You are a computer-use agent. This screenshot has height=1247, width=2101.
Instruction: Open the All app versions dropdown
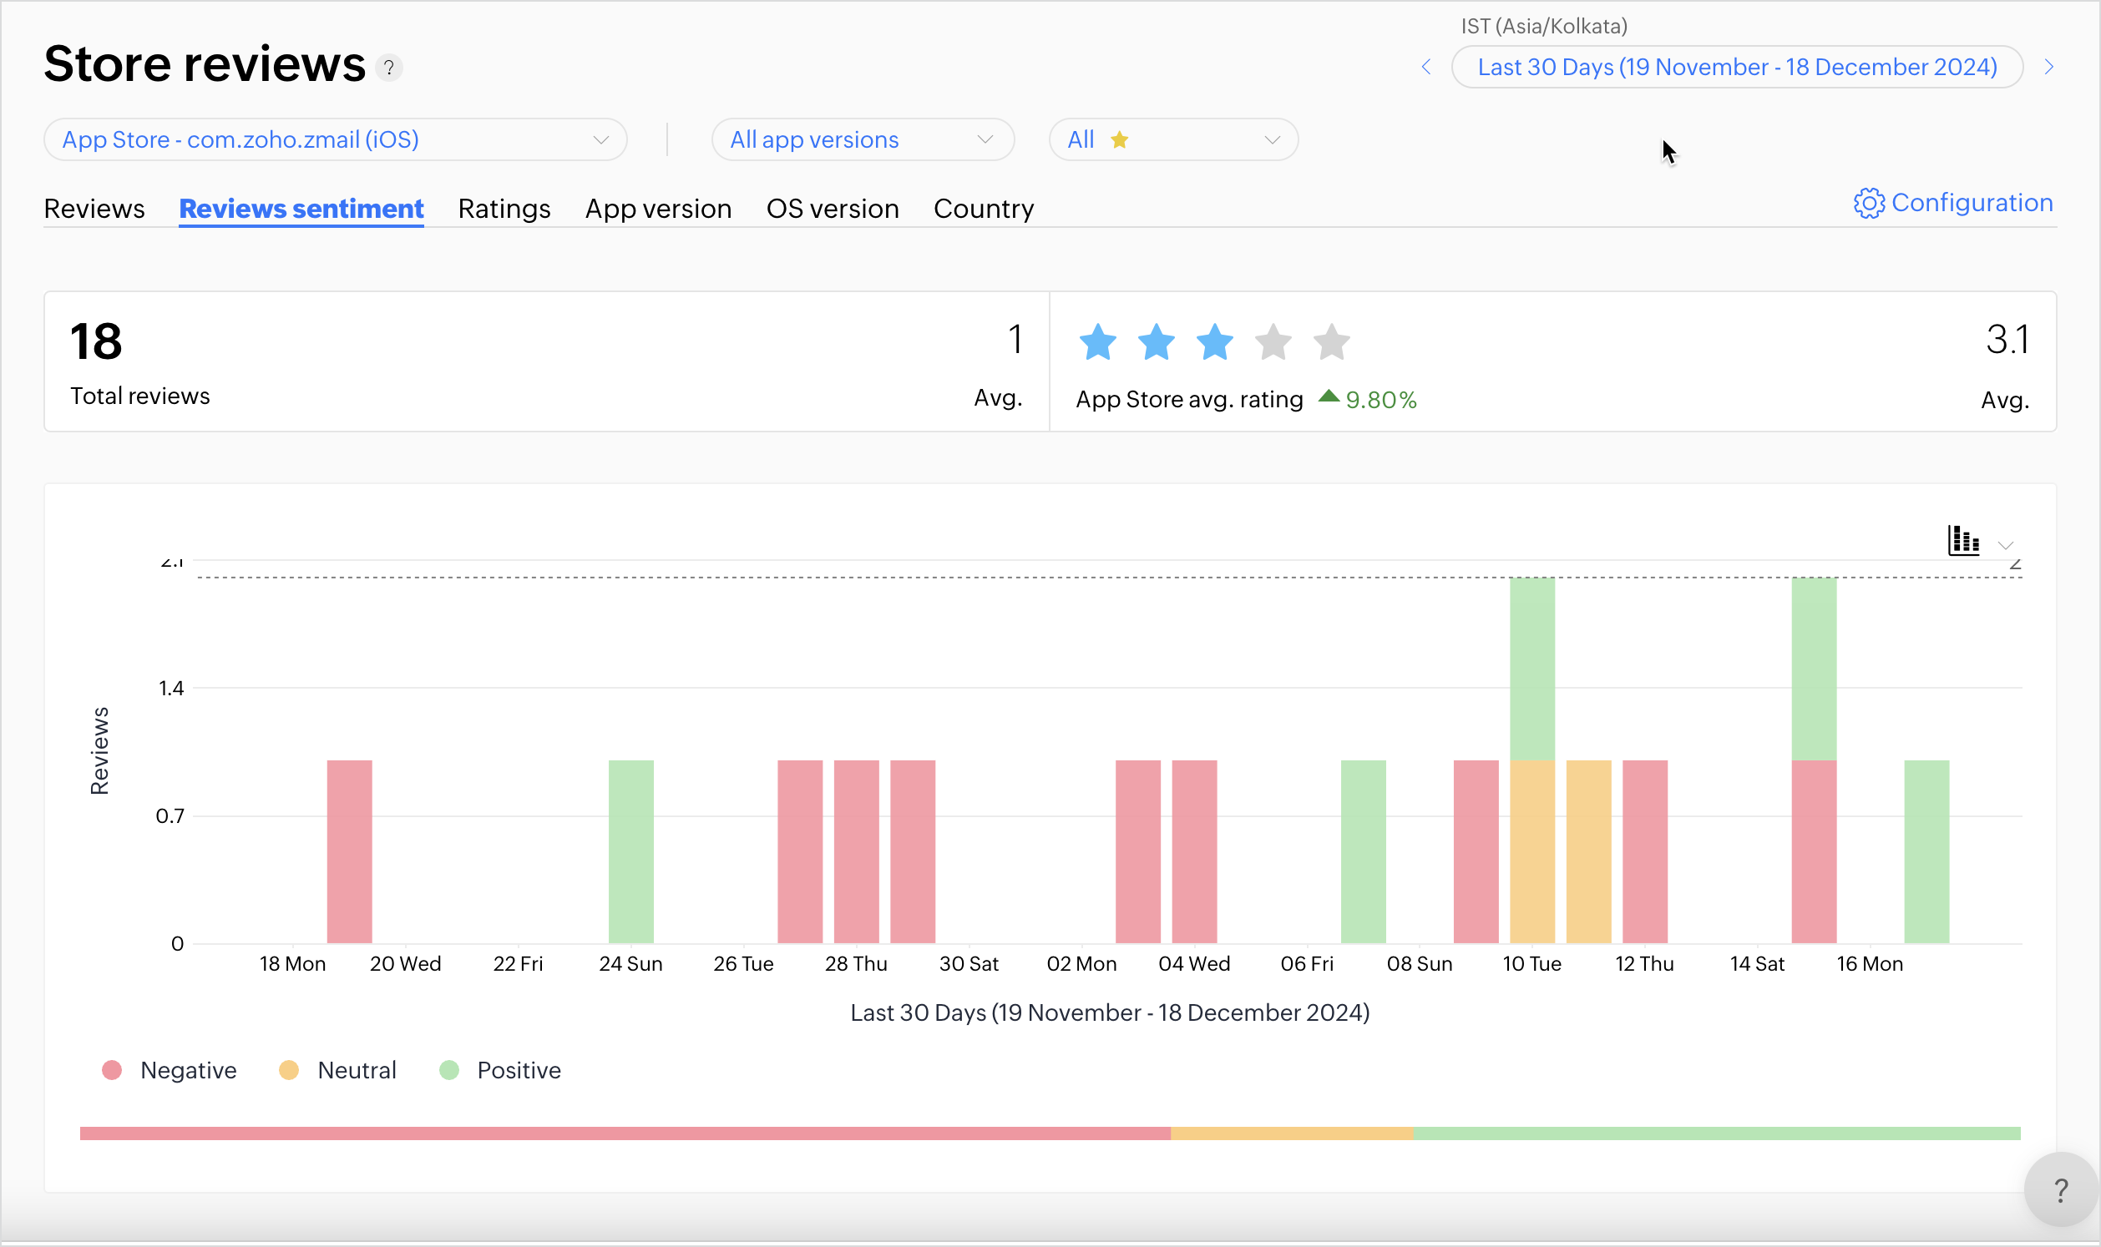click(x=863, y=139)
